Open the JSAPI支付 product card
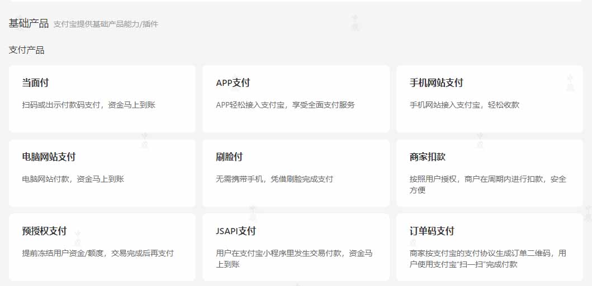 tap(296, 247)
